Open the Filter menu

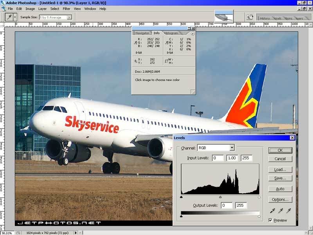[x=66, y=9]
